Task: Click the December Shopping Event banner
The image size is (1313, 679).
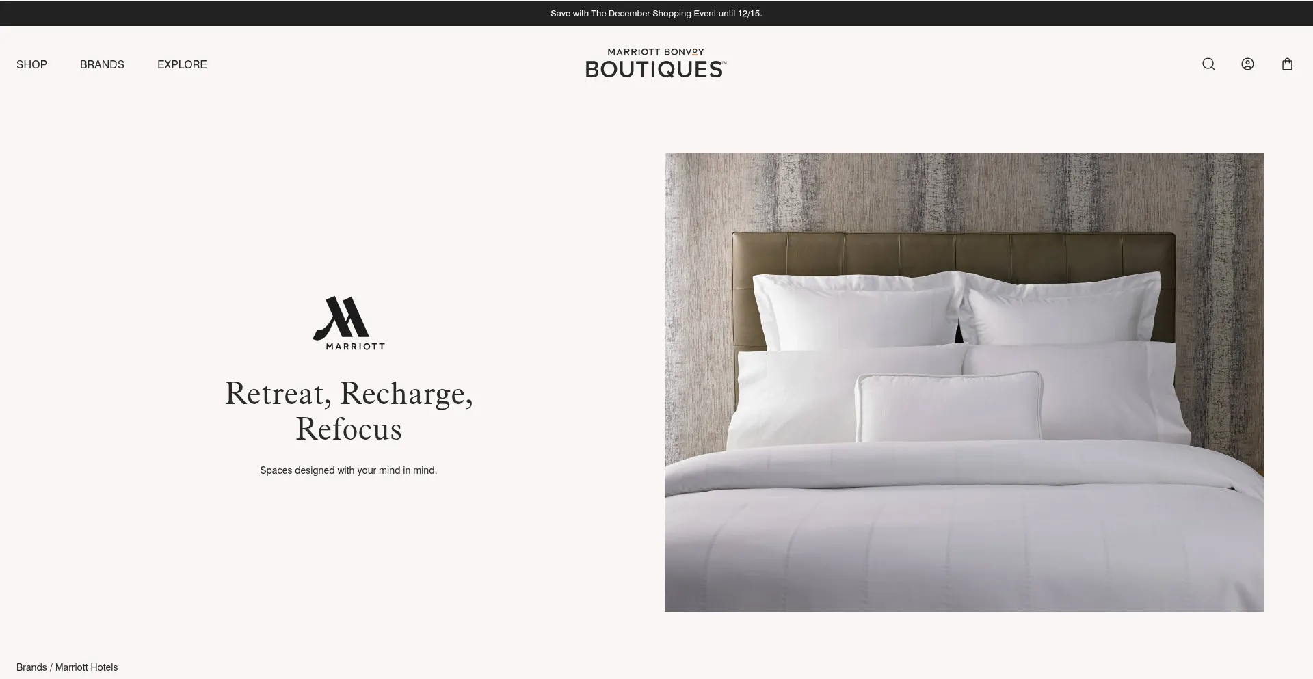Action: [656, 13]
